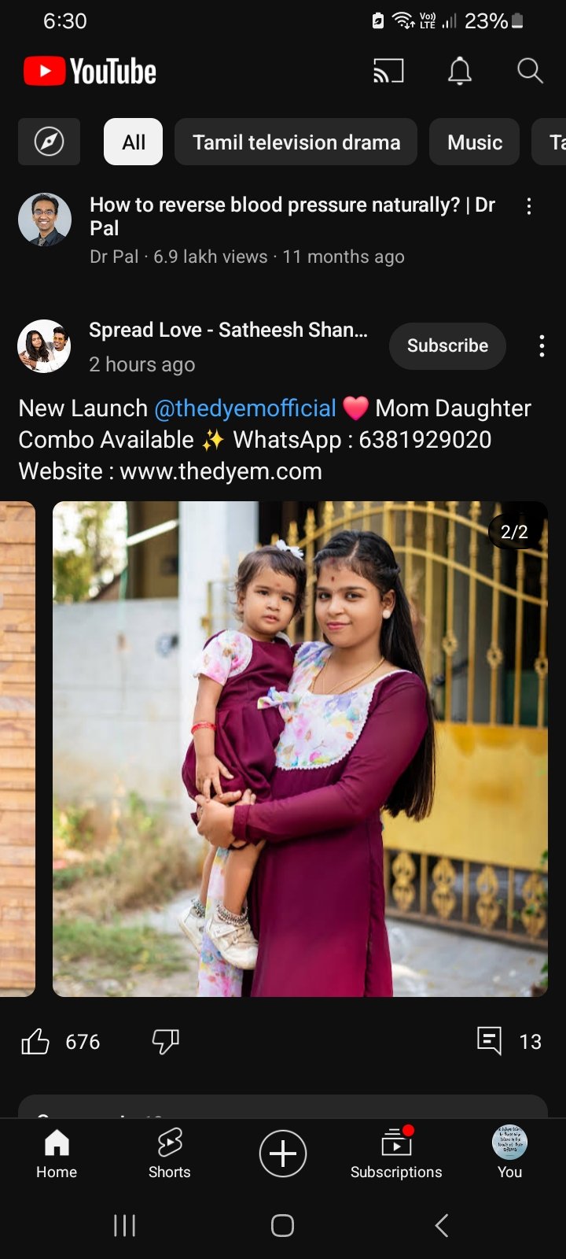The height and width of the screenshot is (1259, 566).
Task: Open the You profile tab
Action: pyautogui.click(x=509, y=1154)
